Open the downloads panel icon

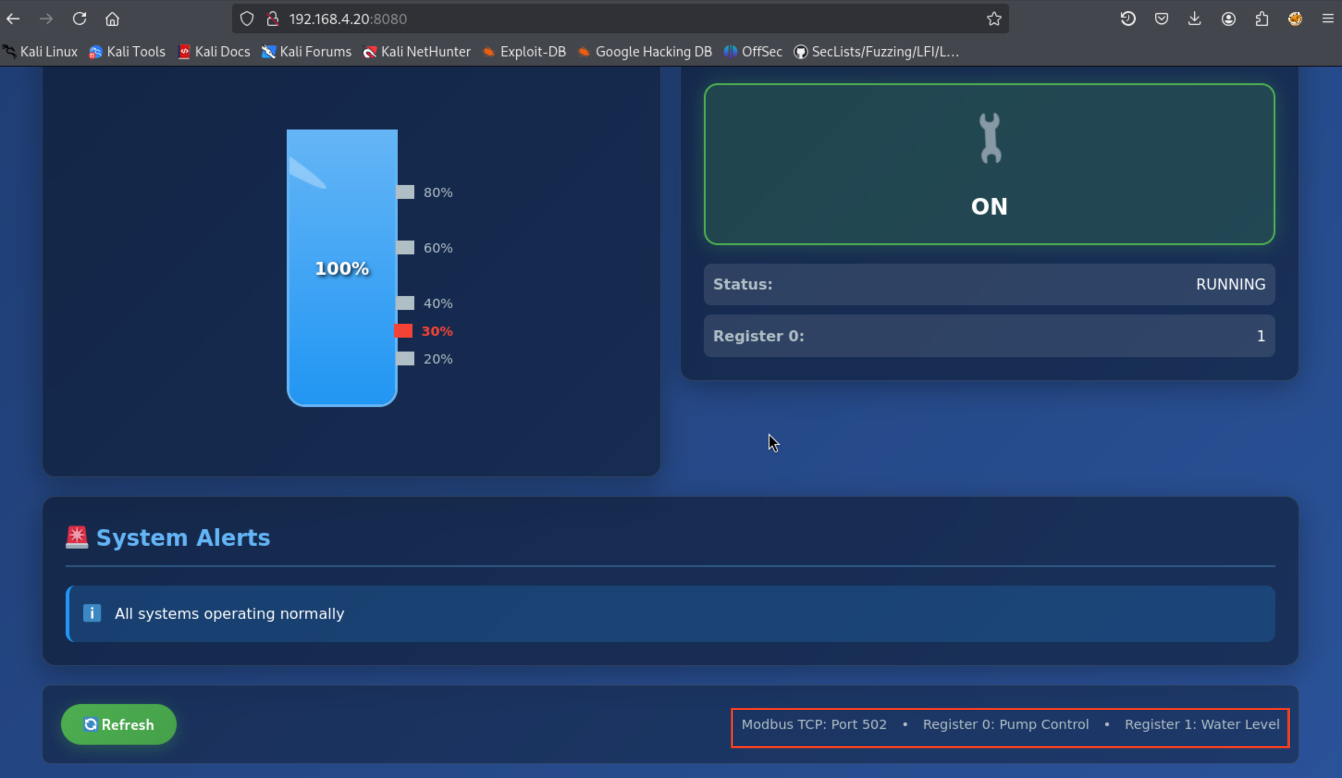(x=1194, y=19)
